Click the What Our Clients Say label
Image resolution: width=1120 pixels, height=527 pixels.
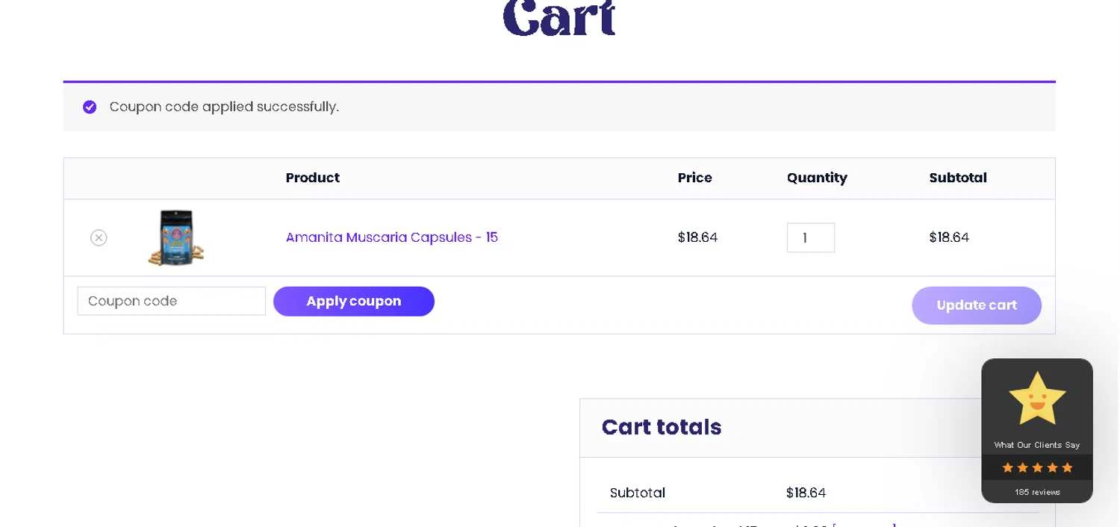1036,445
